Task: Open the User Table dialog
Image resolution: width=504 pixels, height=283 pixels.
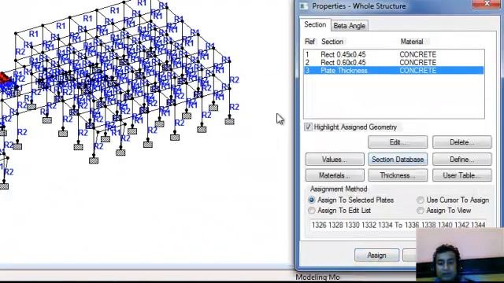Action: click(462, 175)
